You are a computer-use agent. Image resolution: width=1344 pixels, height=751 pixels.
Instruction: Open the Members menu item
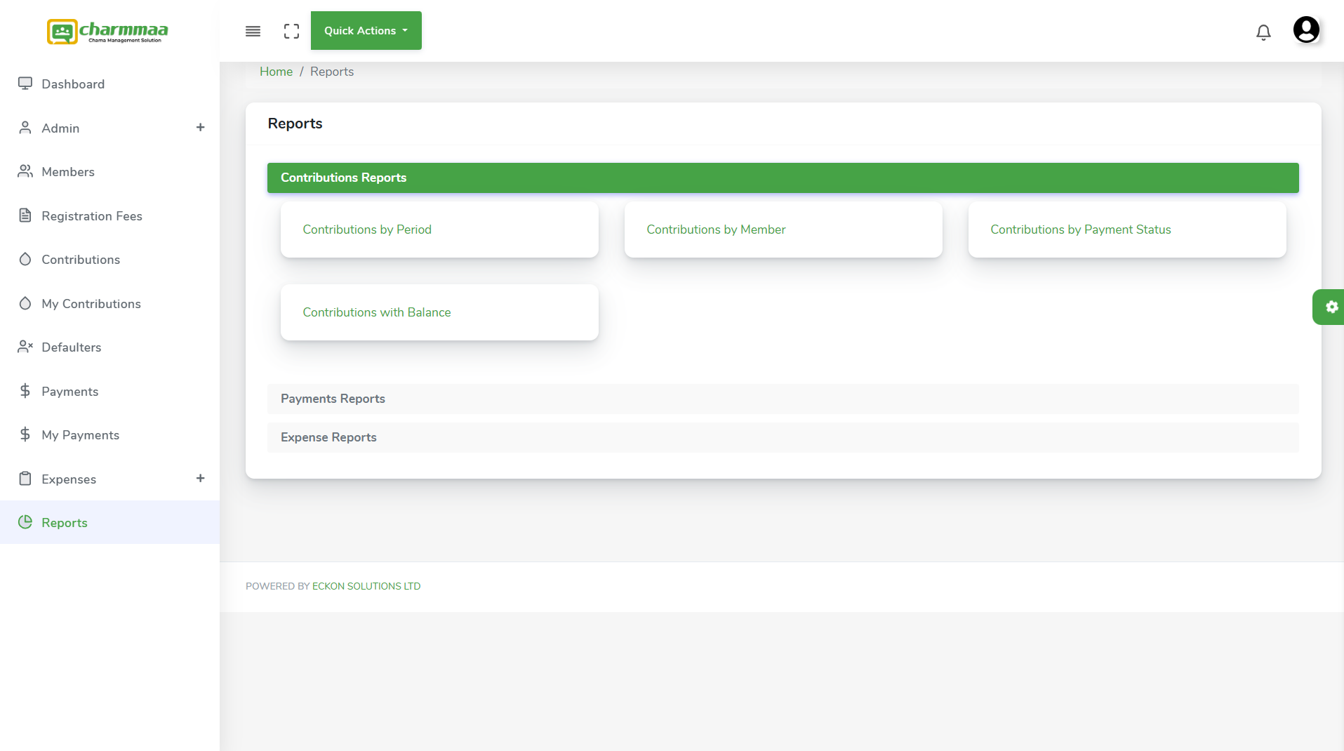click(x=109, y=171)
